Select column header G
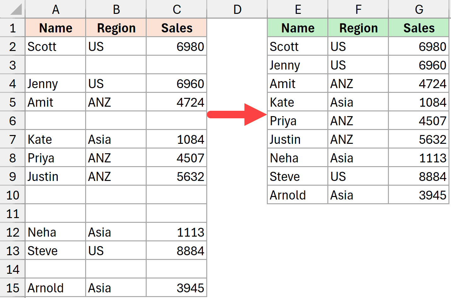The image size is (451, 298). (419, 9)
